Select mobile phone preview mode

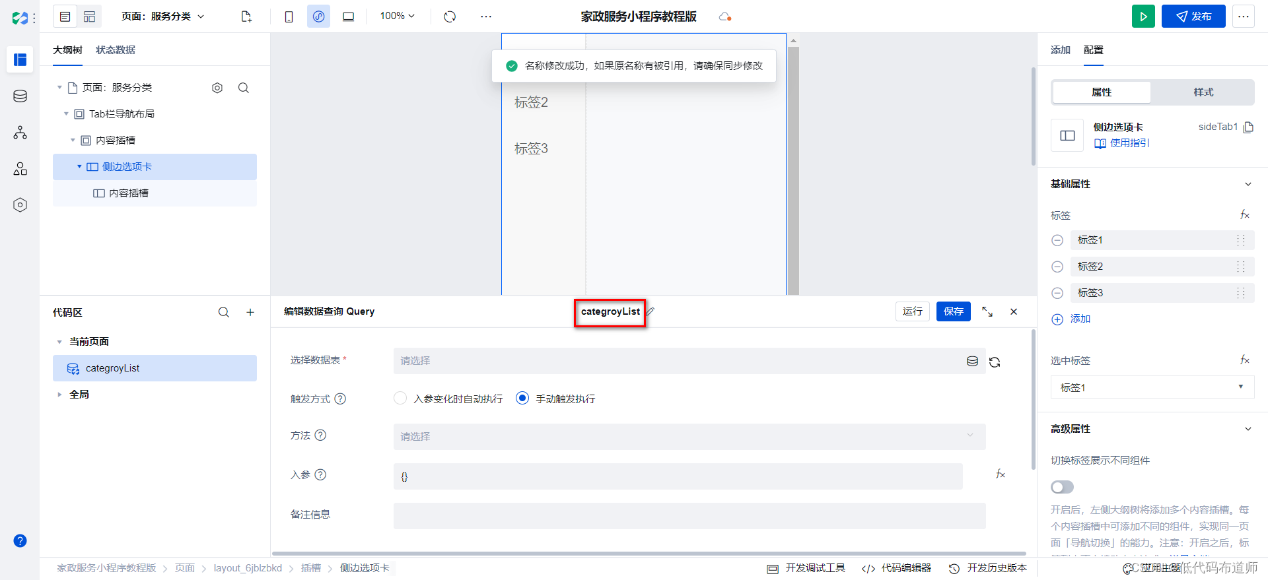[x=289, y=16]
